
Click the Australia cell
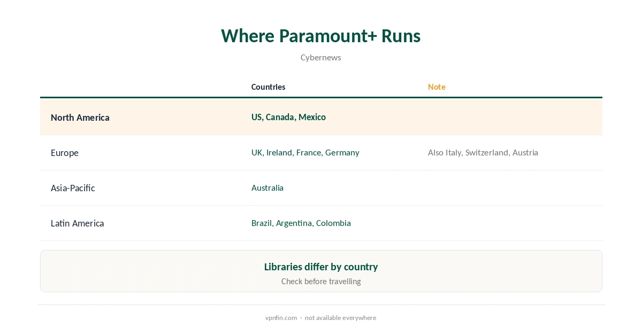point(267,188)
